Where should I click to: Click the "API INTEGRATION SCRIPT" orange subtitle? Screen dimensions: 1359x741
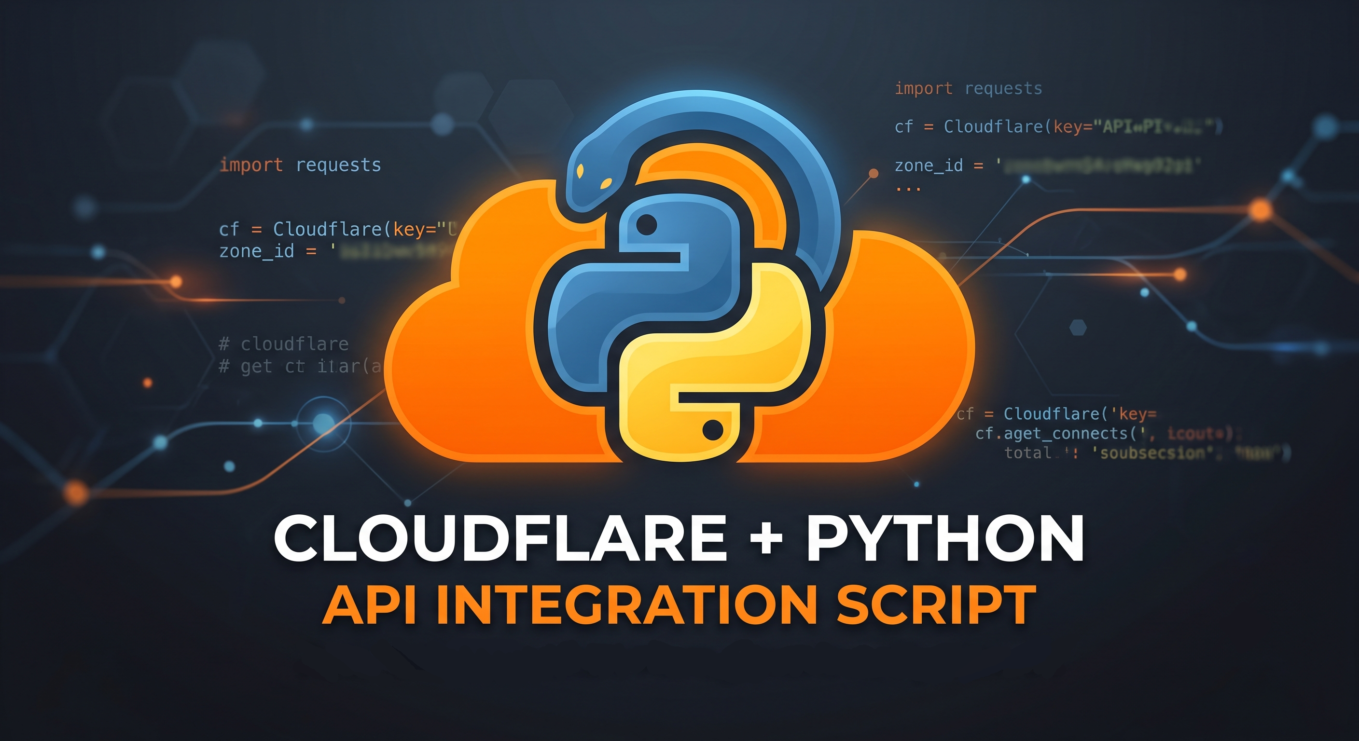[x=679, y=605]
